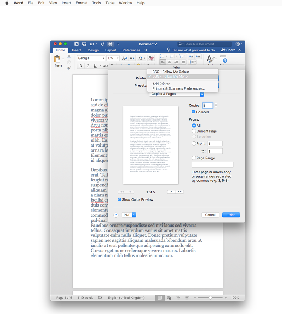The height and width of the screenshot is (314, 282).
Task: Choose BSG - Follow Me Colour printer
Action: (x=183, y=72)
